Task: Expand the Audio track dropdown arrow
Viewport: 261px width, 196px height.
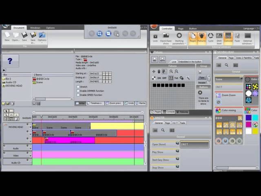Action: tap(31, 149)
